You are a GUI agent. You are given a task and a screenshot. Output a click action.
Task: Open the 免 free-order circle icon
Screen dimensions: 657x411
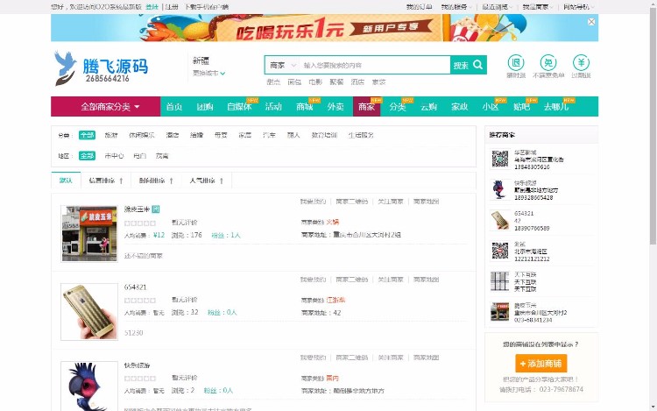[x=548, y=63]
